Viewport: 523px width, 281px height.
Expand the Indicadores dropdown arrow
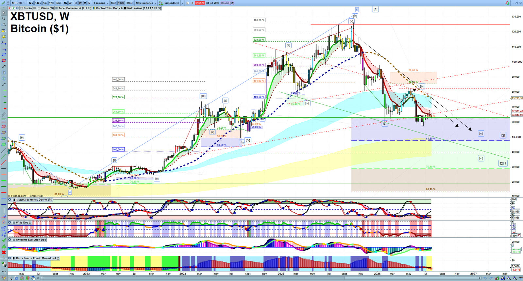(x=182, y=3)
